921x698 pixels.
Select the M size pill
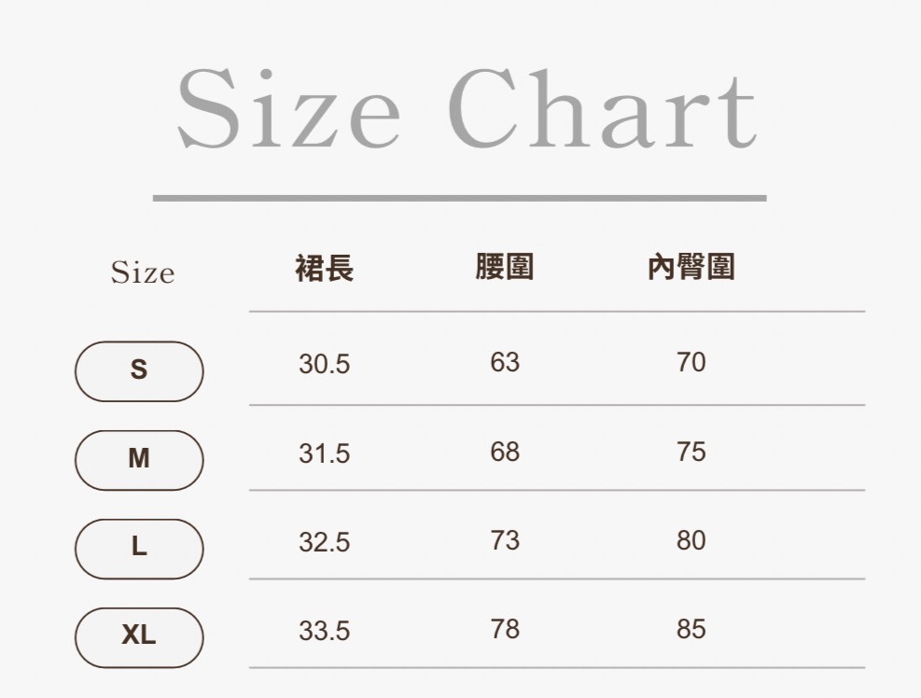point(139,459)
